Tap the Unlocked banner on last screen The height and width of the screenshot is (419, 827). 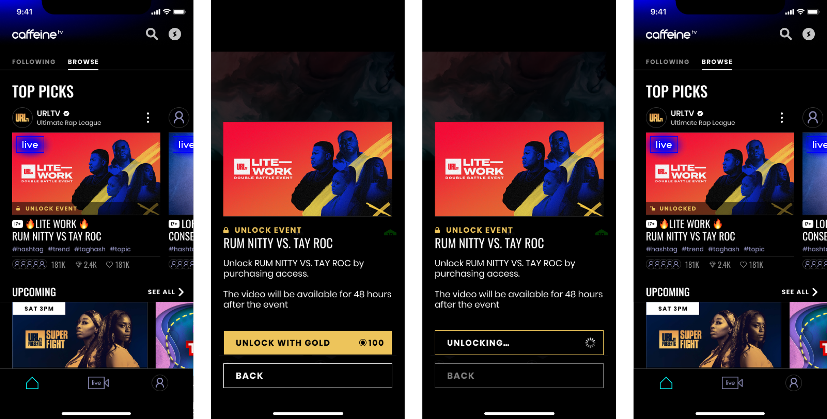720,209
